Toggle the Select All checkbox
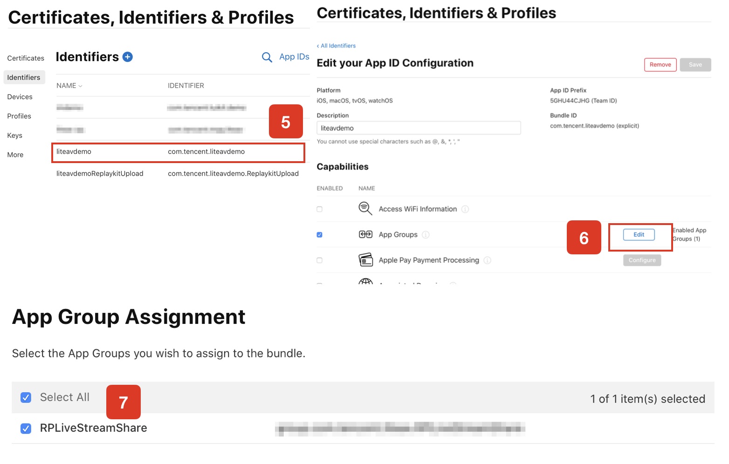Image resolution: width=729 pixels, height=464 pixels. (x=26, y=397)
